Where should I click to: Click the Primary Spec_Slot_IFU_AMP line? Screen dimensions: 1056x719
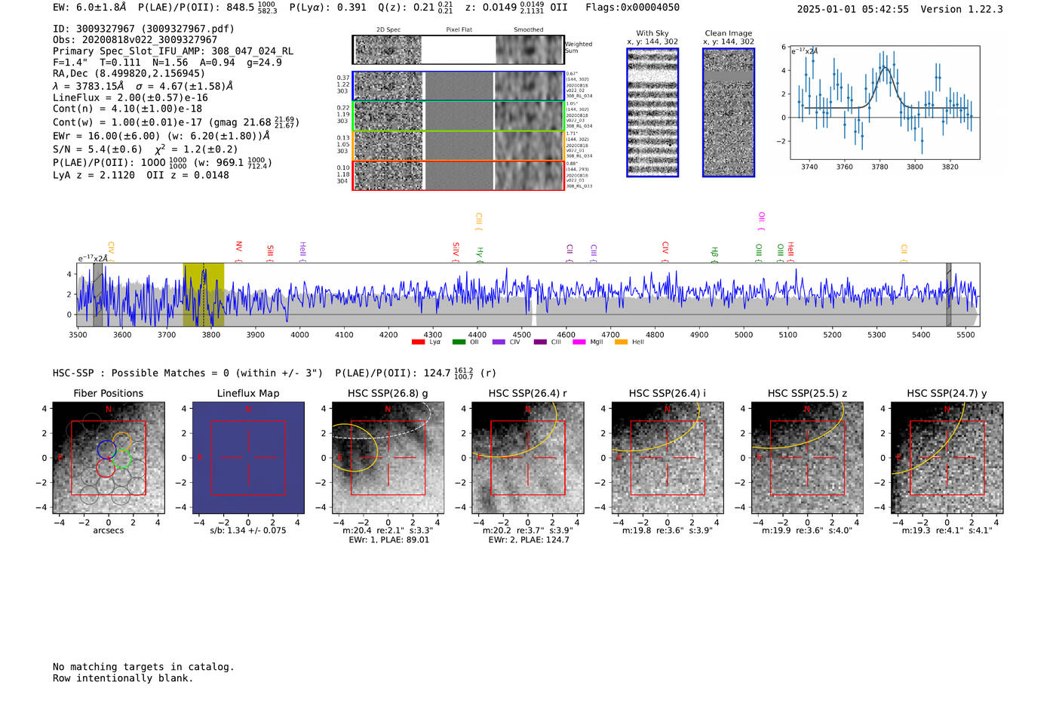pos(173,51)
